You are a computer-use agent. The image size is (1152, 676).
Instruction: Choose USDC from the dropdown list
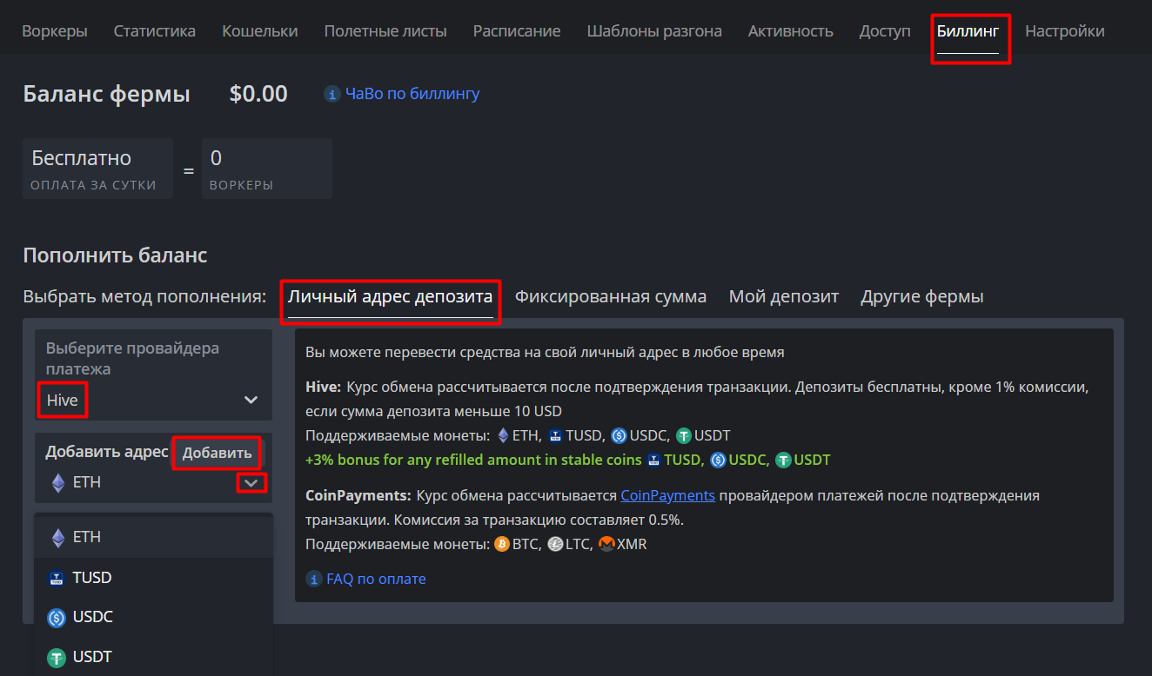(153, 617)
